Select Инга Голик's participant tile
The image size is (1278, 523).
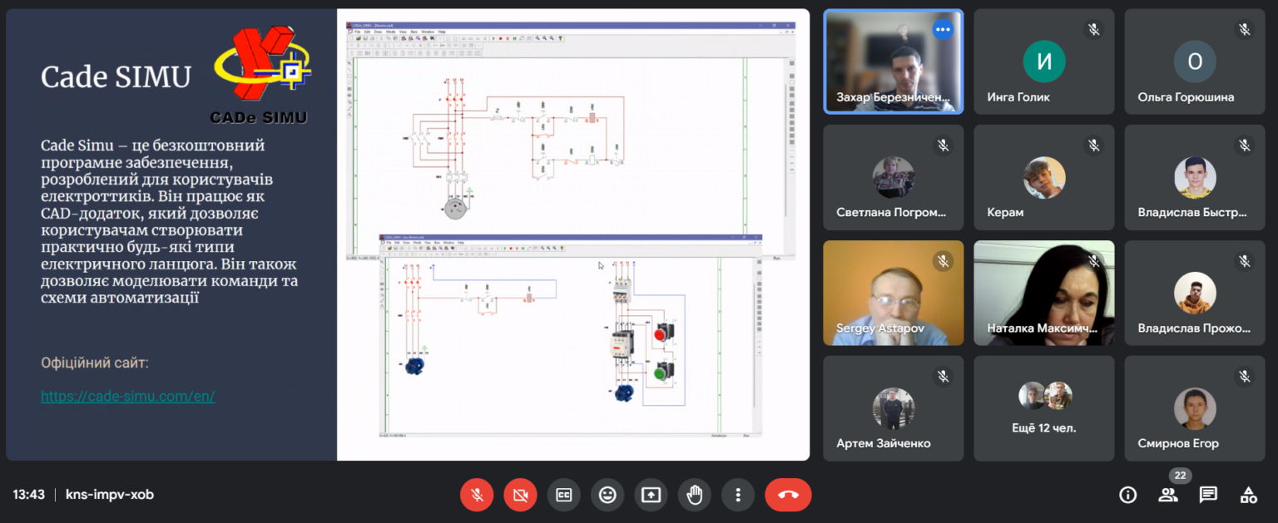click(x=1043, y=62)
